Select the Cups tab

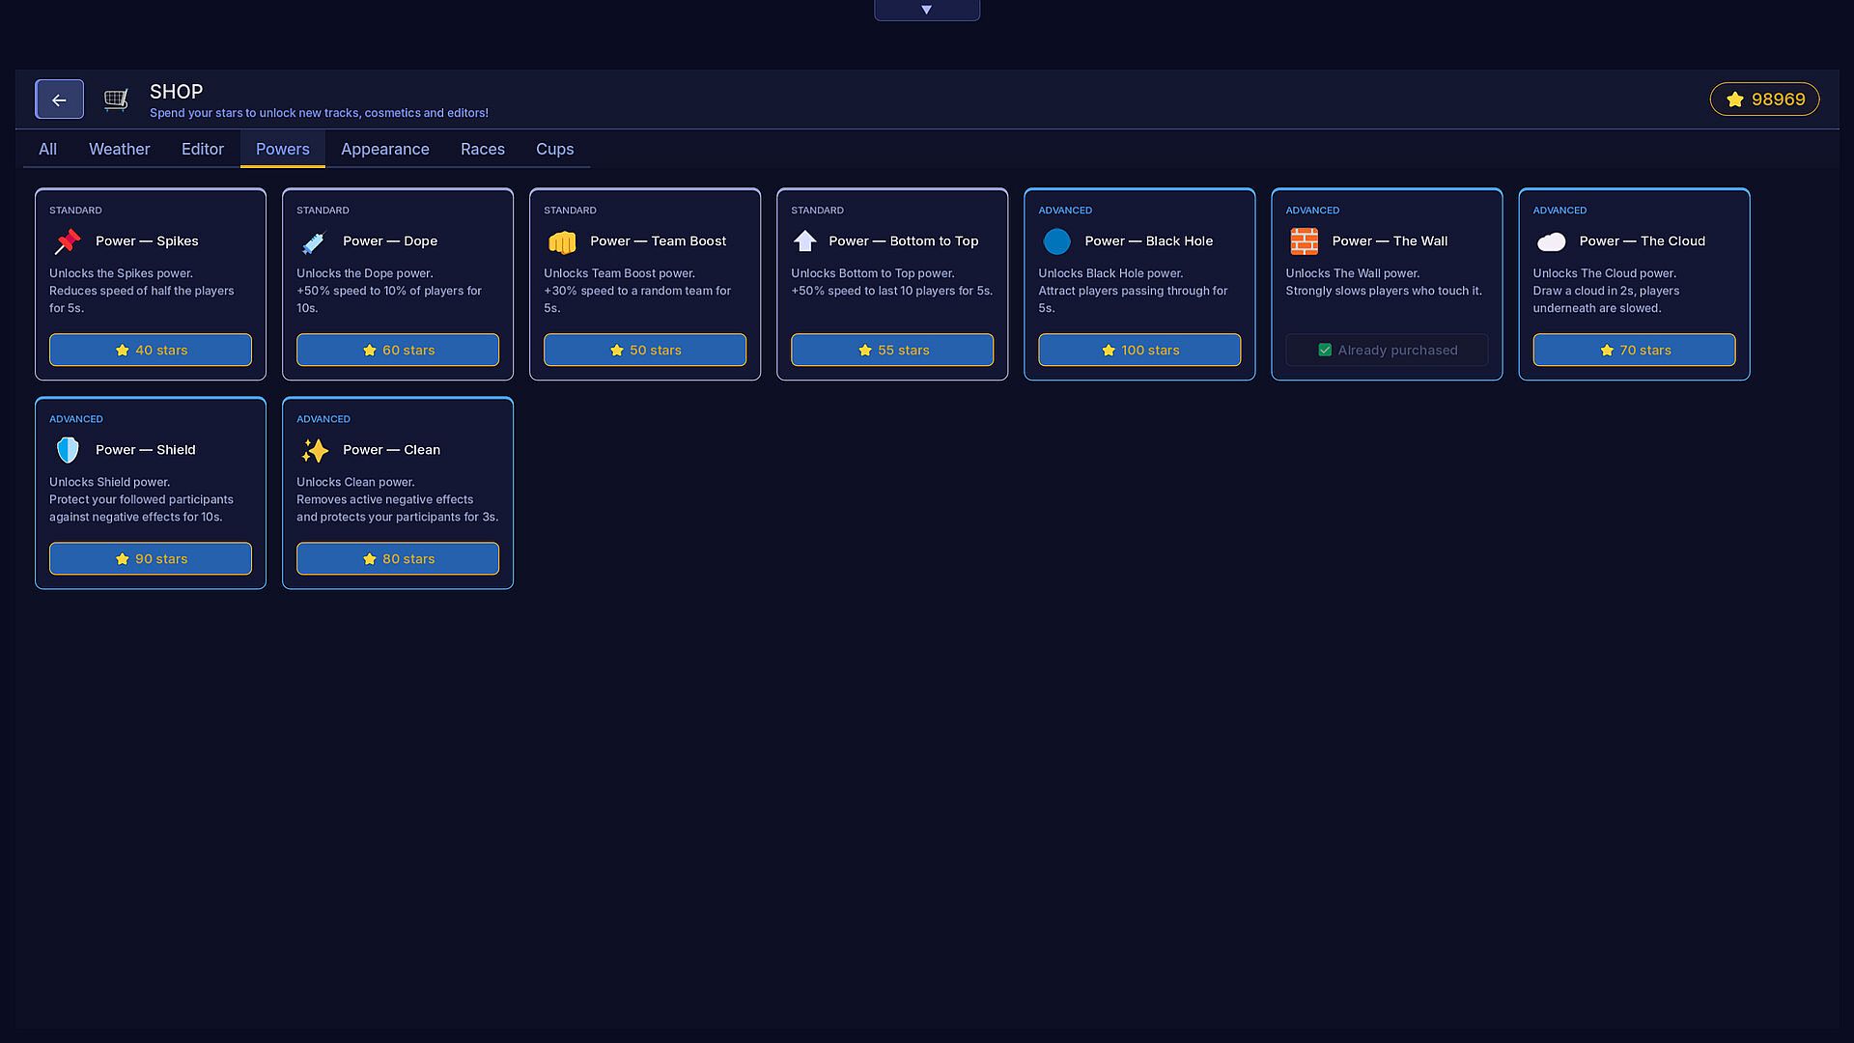point(555,149)
